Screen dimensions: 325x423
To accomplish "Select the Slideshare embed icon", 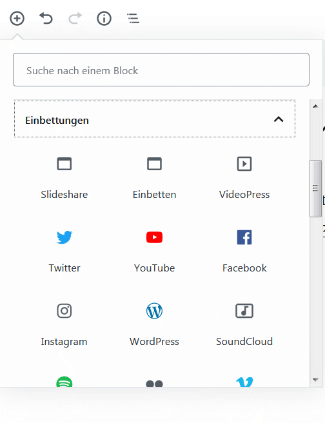I will (x=64, y=164).
